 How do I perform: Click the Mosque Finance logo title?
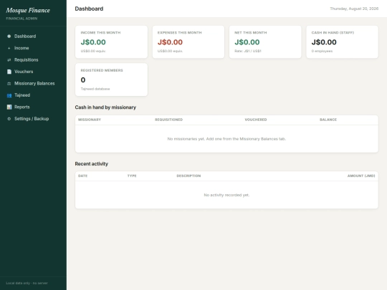coord(28,10)
